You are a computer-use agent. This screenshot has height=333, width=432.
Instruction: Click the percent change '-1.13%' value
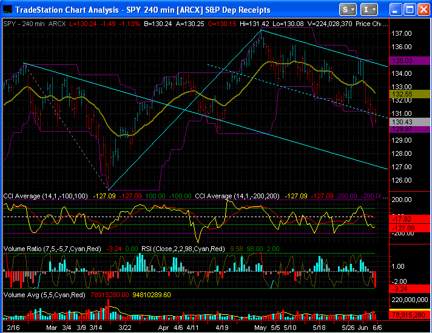coord(130,24)
